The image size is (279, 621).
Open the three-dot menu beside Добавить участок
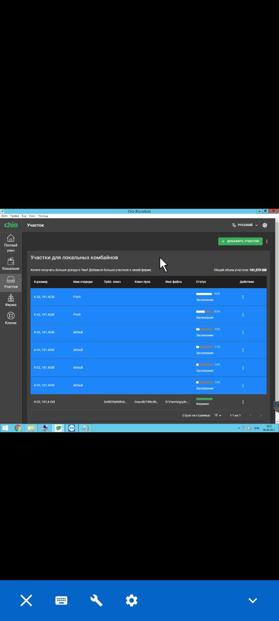click(x=267, y=241)
